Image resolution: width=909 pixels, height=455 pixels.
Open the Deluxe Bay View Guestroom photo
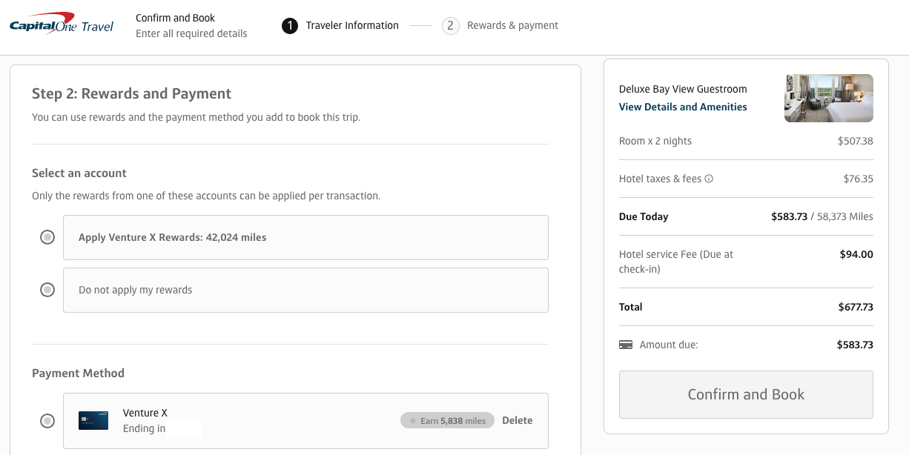pos(828,98)
